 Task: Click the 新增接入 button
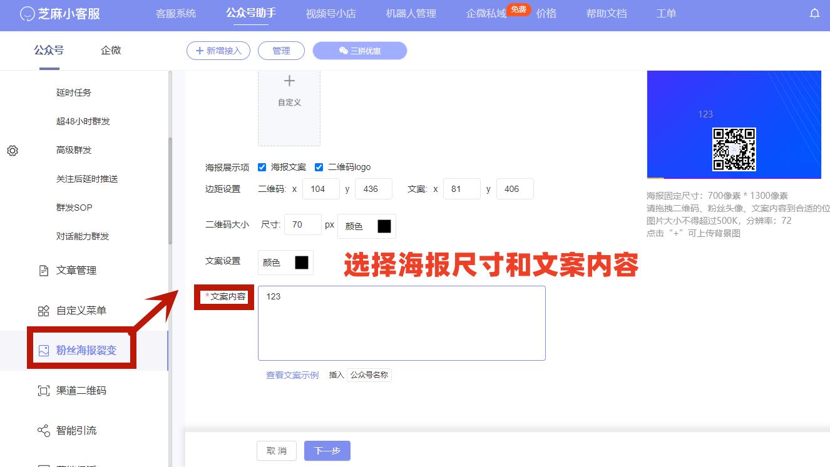[218, 51]
